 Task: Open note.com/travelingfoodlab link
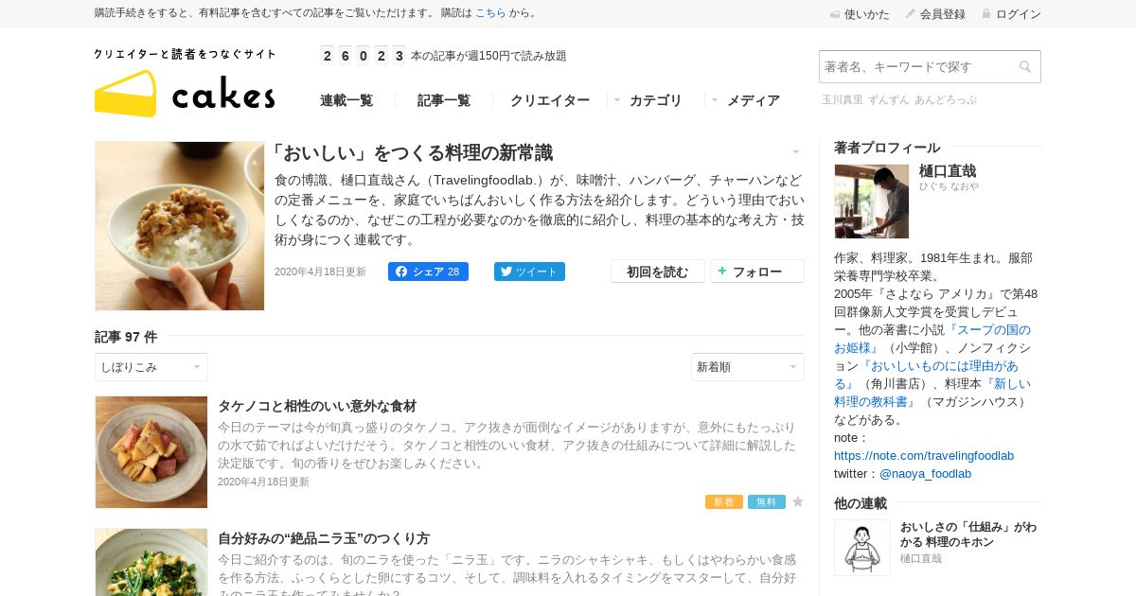click(x=924, y=456)
